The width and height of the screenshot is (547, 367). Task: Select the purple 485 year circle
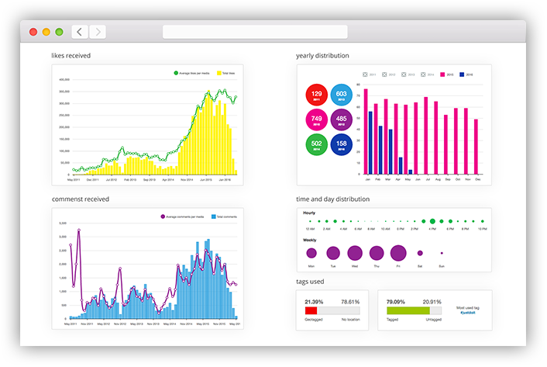coord(341,119)
